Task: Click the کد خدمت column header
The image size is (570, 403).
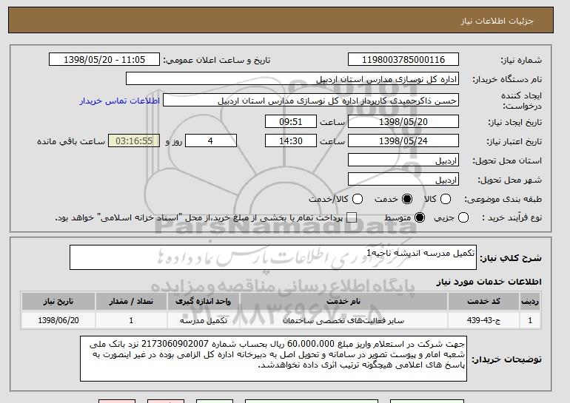Action: tap(483, 302)
